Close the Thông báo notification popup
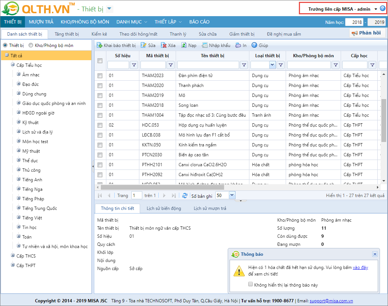This screenshot has height=306, width=388. coord(375,254)
